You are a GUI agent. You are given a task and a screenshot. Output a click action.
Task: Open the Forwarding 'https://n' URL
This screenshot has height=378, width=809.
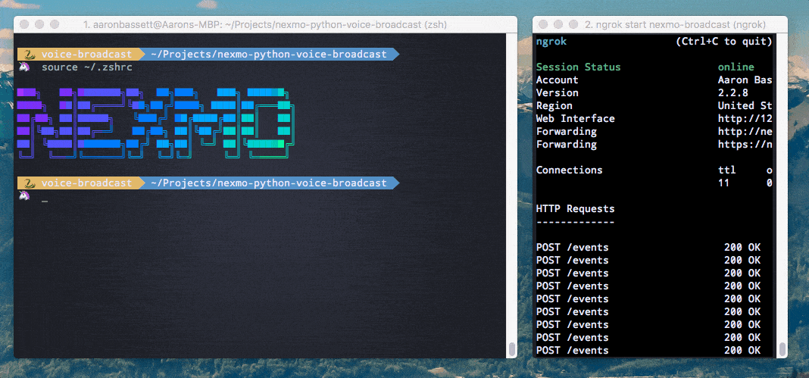coord(745,145)
